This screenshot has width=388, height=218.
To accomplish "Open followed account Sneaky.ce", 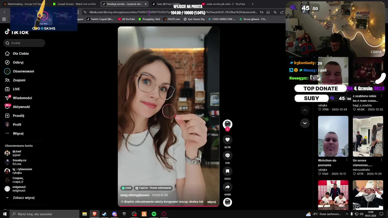I will [19, 162].
